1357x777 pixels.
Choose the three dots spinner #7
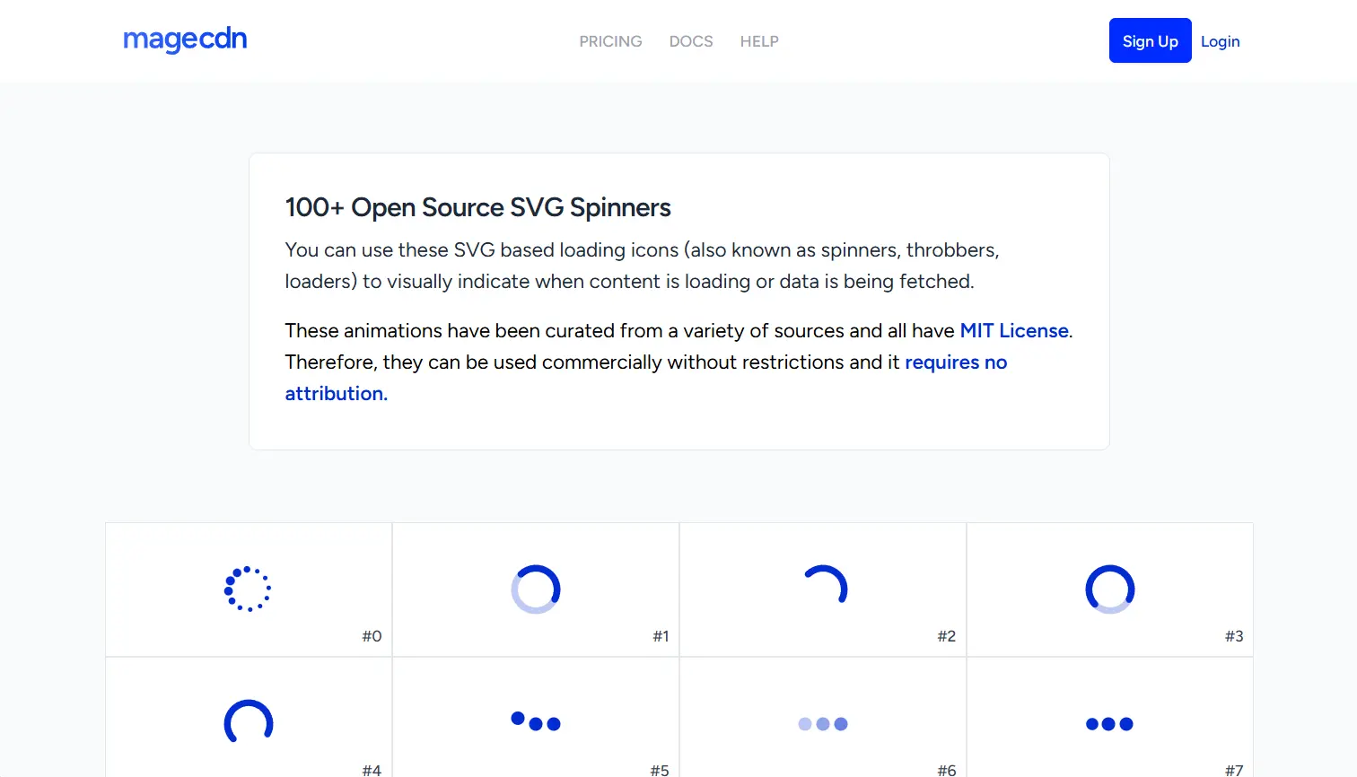(1110, 724)
